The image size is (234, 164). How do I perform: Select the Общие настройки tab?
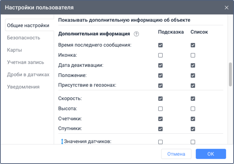click(27, 25)
